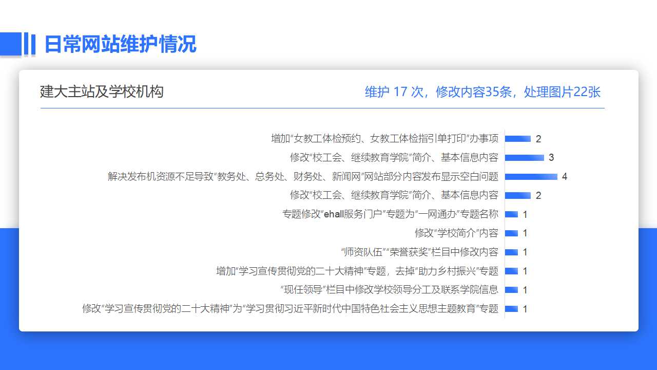
Task: Select the bar for 现任领导 row
Action: 511,290
